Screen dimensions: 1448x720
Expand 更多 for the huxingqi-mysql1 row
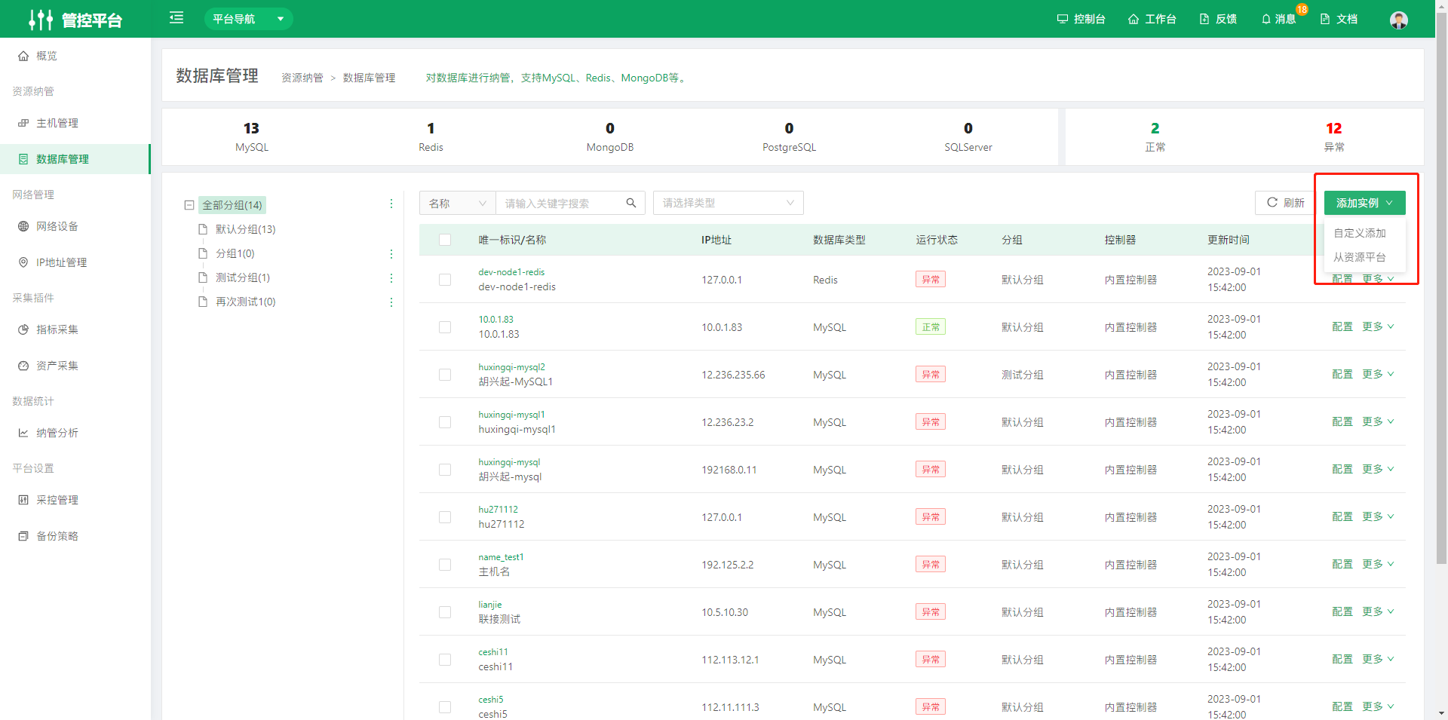[1378, 421]
